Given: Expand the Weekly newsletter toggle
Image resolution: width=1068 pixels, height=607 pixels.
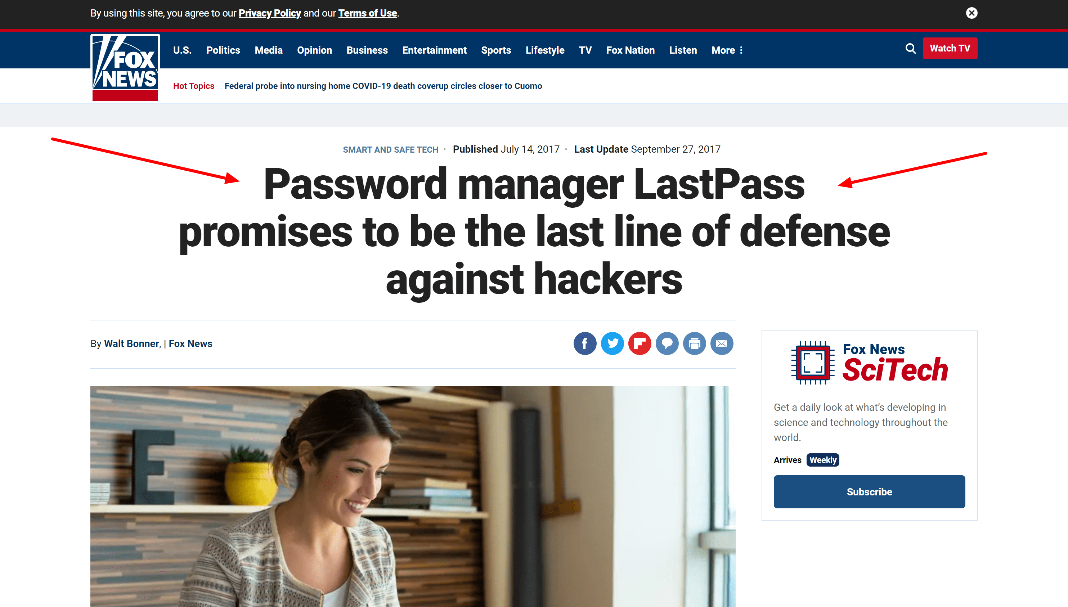Looking at the screenshot, I should pyautogui.click(x=822, y=460).
